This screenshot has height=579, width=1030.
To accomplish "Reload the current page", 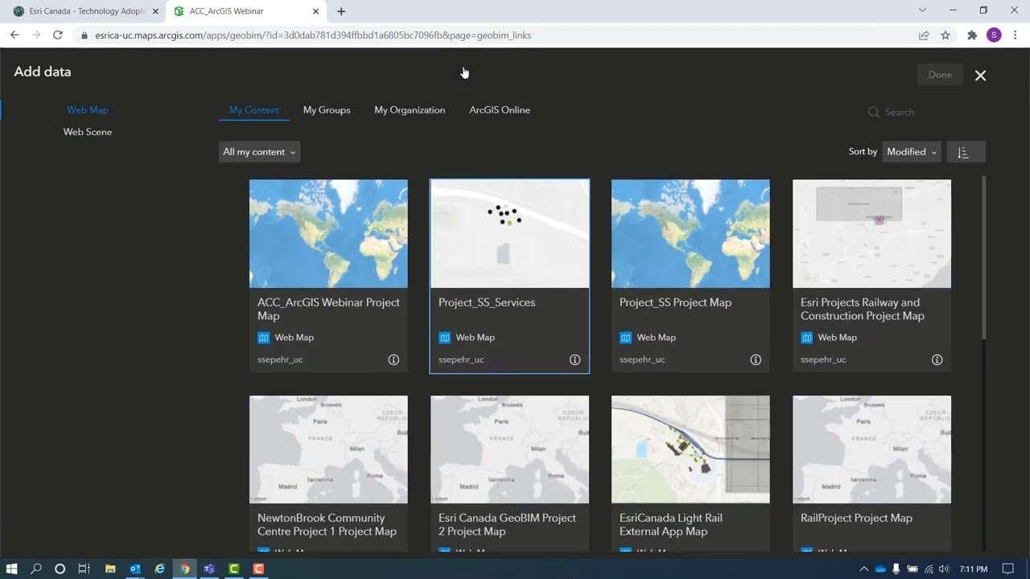I will point(57,35).
